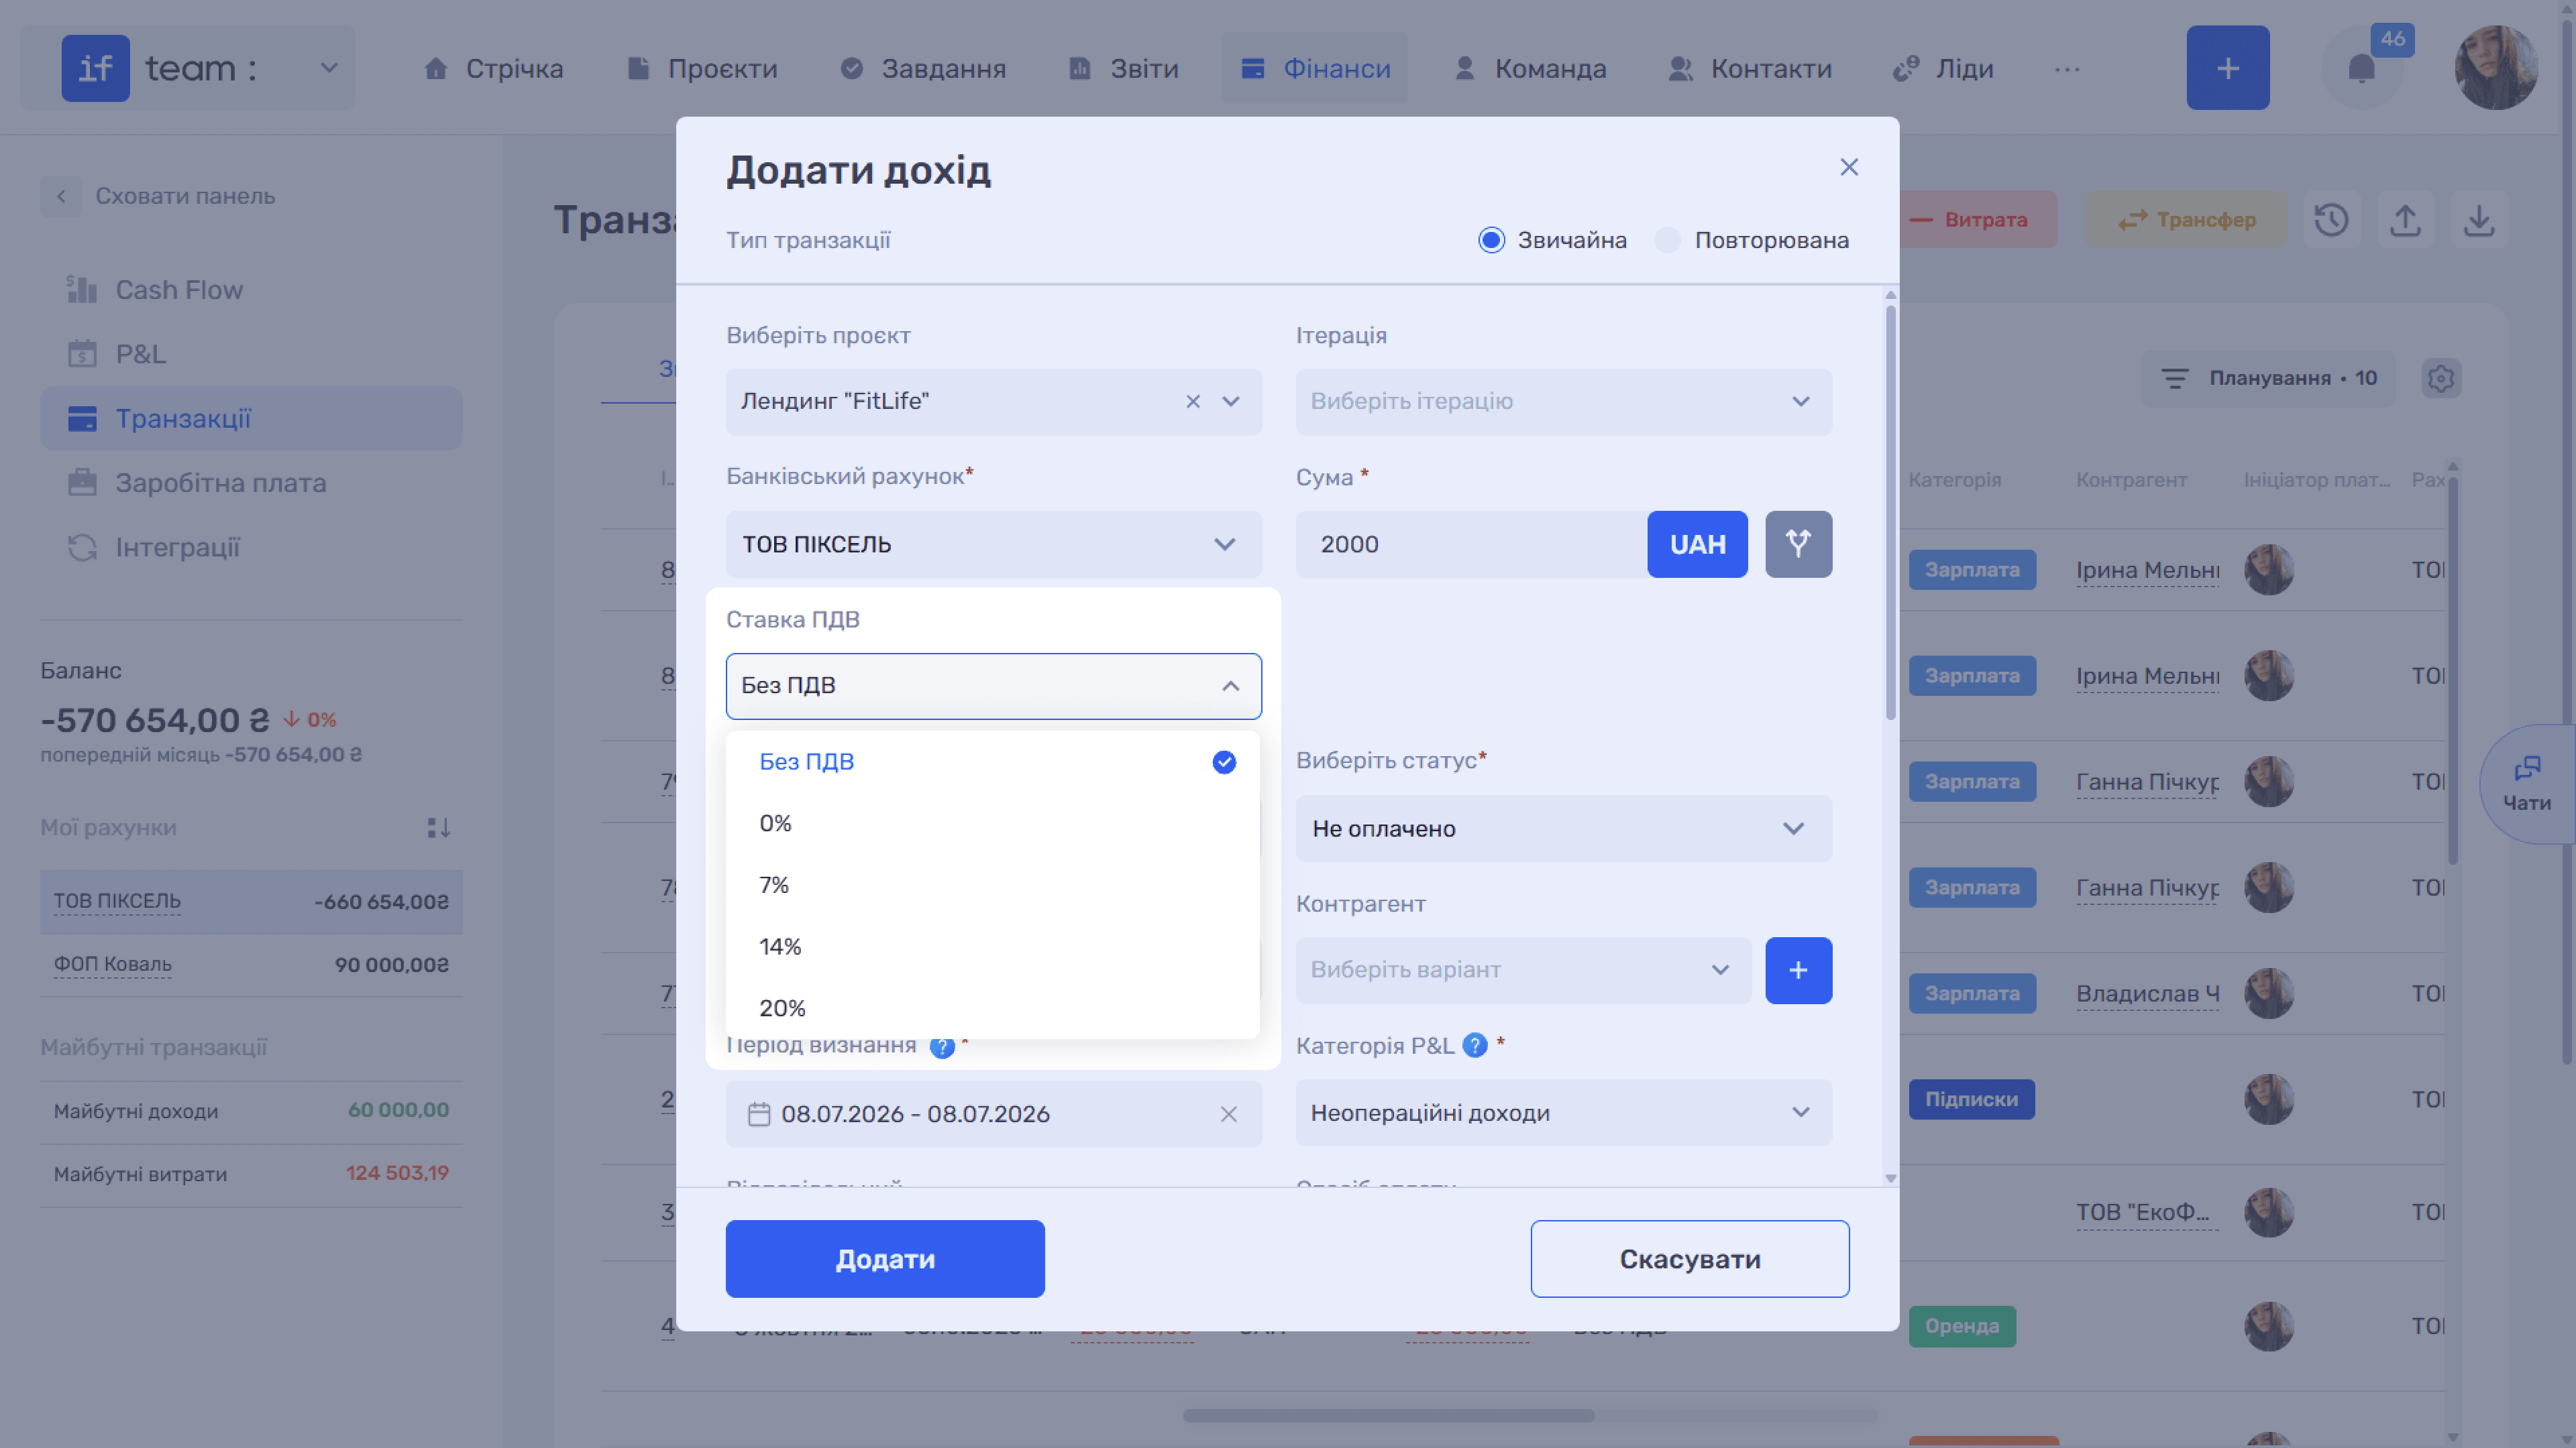Change the UAH currency button
The width and height of the screenshot is (2576, 1448).
1697,544
